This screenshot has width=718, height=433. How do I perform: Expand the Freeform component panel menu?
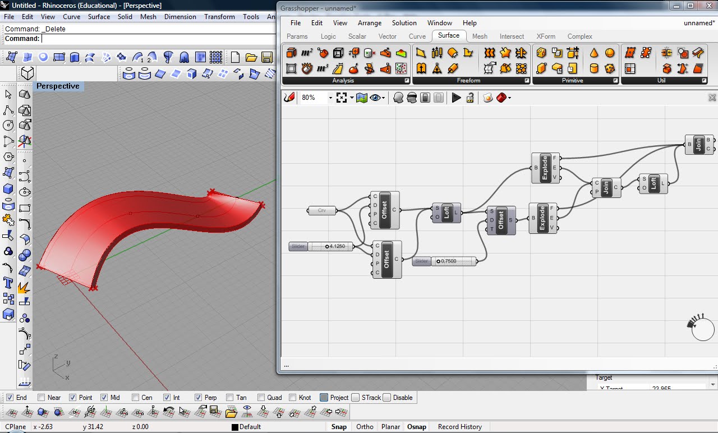pyautogui.click(x=526, y=80)
